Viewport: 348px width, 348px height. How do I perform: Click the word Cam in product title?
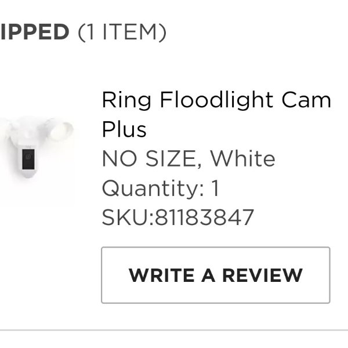306,100
